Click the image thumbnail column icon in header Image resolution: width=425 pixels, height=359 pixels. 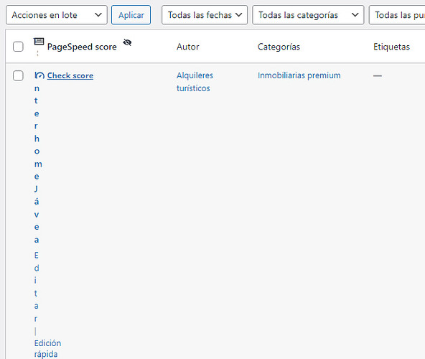(x=39, y=42)
